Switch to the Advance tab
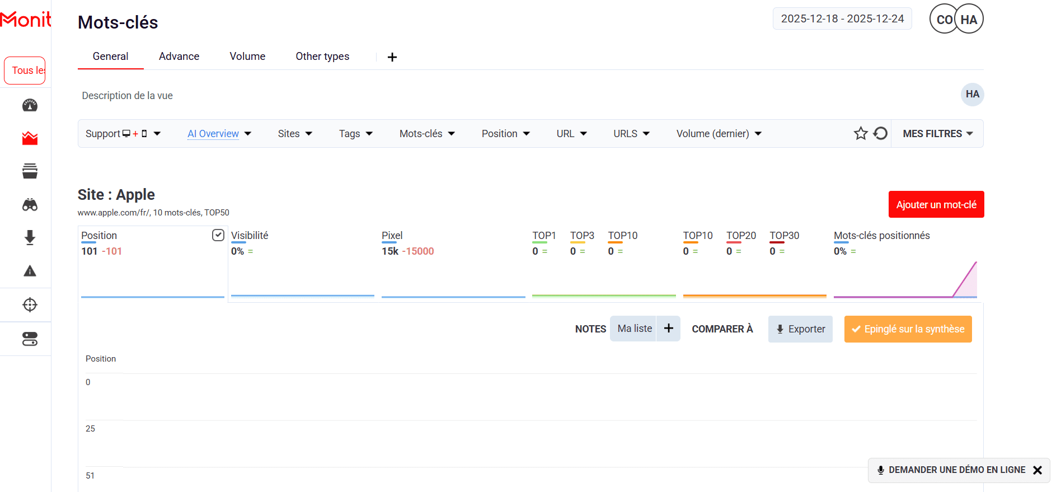 (179, 57)
